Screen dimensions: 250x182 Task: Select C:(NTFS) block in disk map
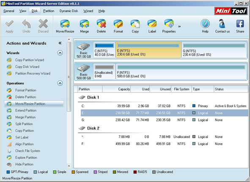click(x=104, y=50)
